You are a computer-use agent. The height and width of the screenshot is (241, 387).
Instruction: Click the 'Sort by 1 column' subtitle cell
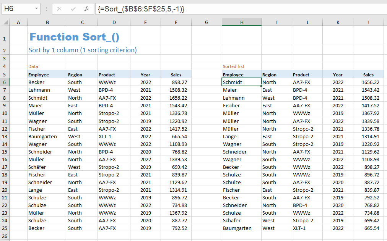tap(83, 50)
